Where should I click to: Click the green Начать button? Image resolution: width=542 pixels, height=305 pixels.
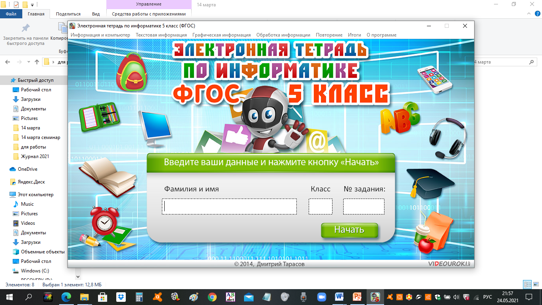[349, 230]
